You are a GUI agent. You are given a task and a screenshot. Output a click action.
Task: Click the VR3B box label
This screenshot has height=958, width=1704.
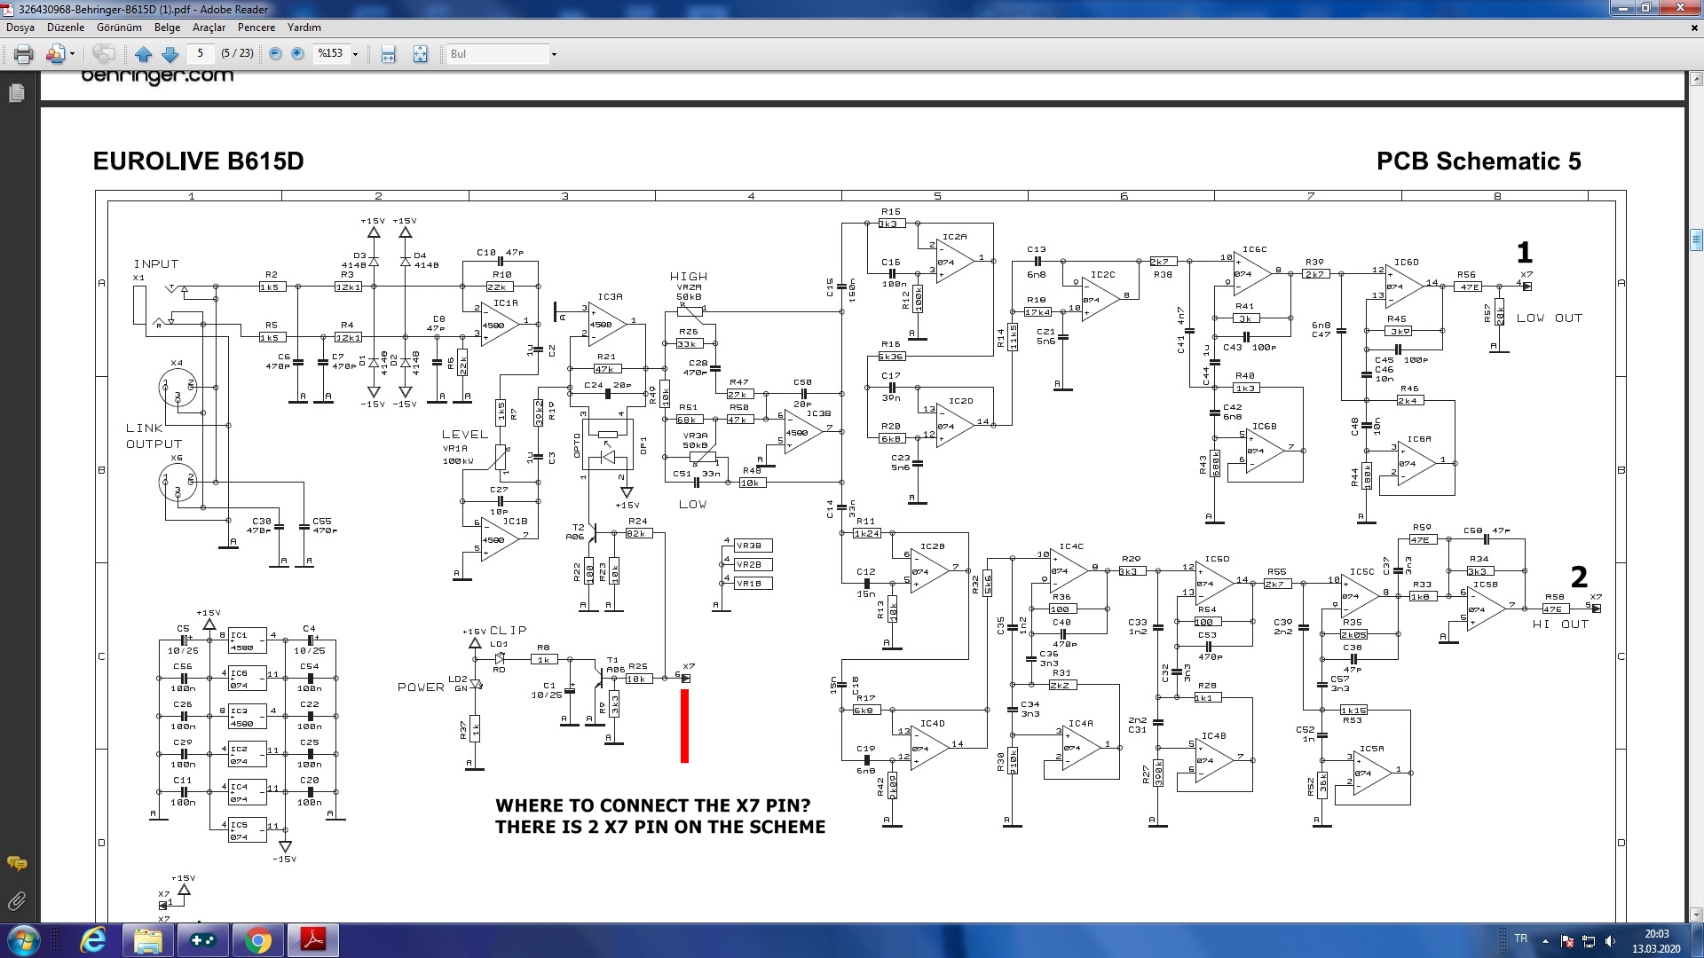[753, 546]
